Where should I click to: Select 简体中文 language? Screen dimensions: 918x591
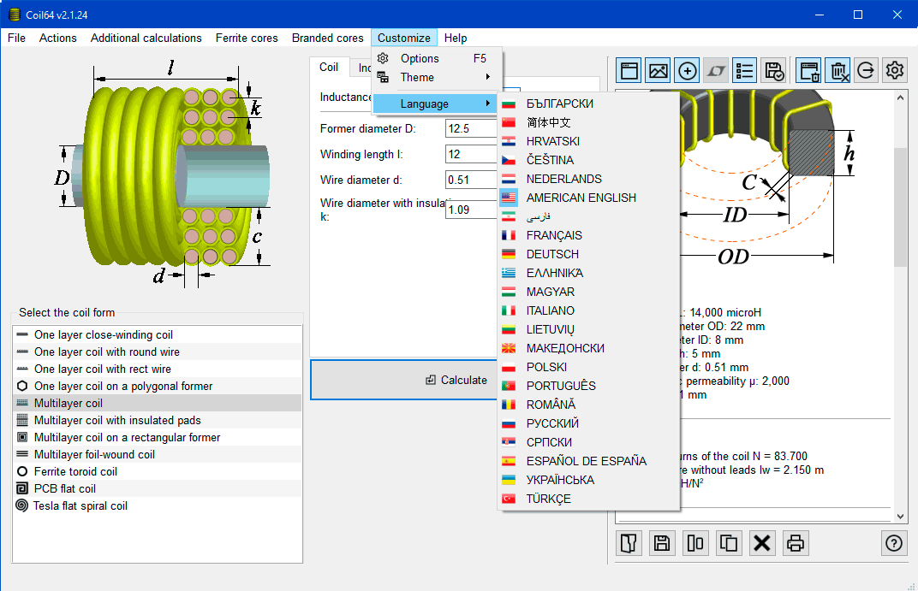[588, 123]
